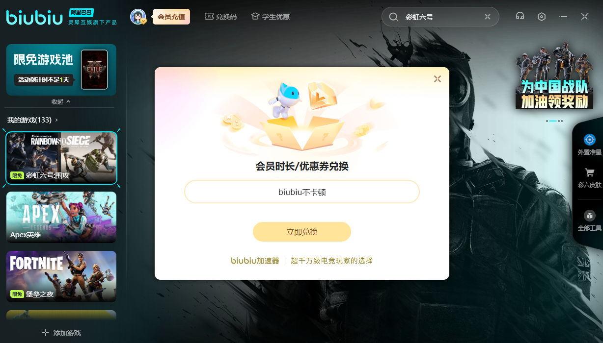Open the 外置准星 crosshair tool
This screenshot has height=343, width=603.
[589, 144]
